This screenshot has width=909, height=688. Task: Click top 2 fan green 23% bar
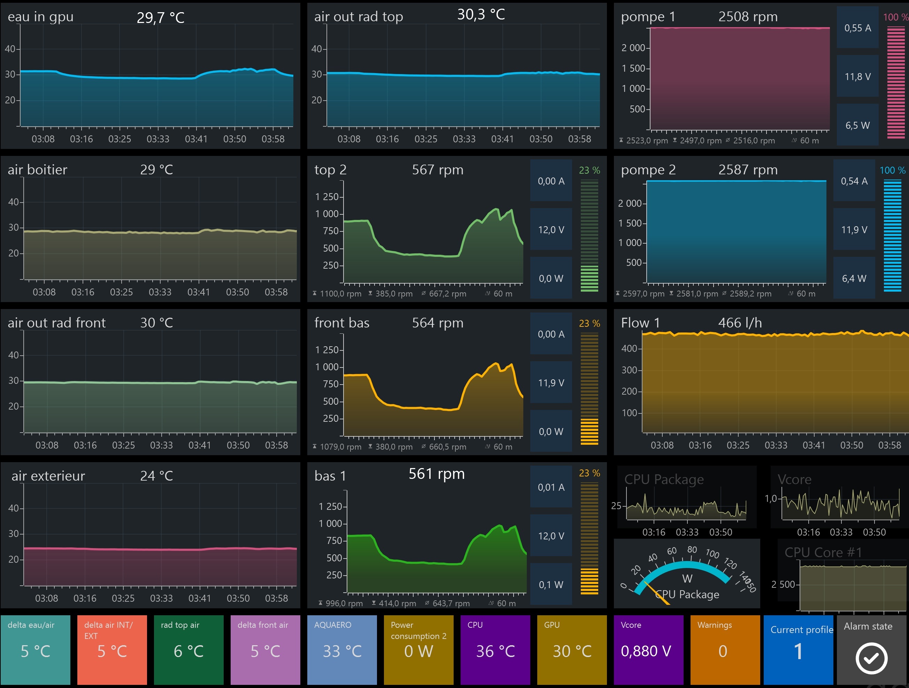589,235
